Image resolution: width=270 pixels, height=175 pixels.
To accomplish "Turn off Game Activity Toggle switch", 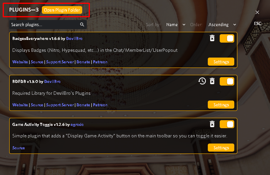I will click(227, 124).
